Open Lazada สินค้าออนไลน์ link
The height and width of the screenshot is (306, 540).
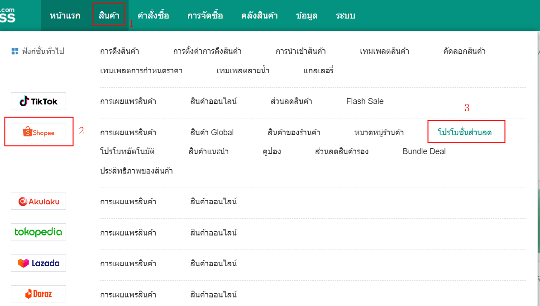(x=214, y=264)
